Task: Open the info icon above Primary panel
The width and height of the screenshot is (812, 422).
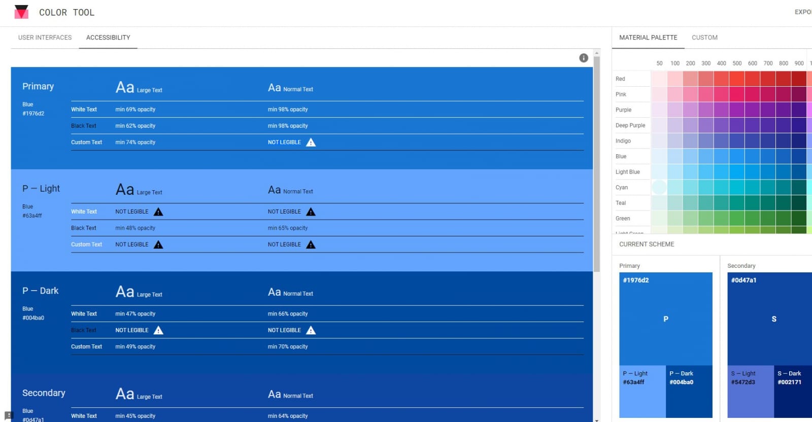Action: point(584,58)
